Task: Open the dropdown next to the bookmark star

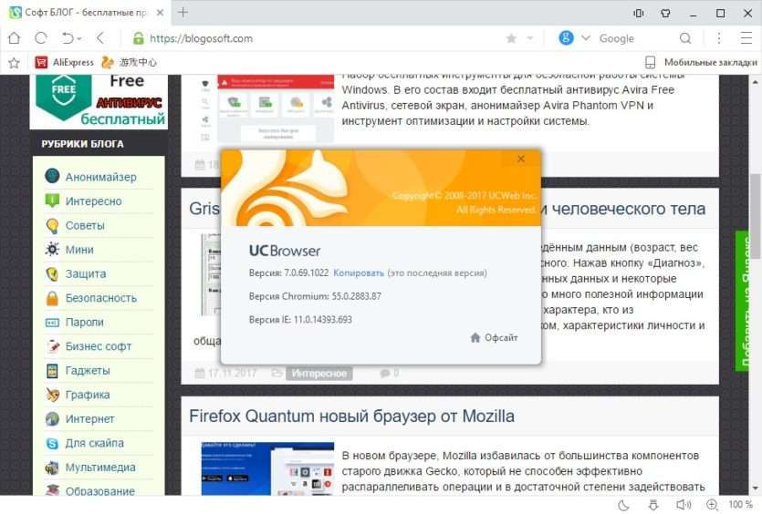Action: coord(530,38)
